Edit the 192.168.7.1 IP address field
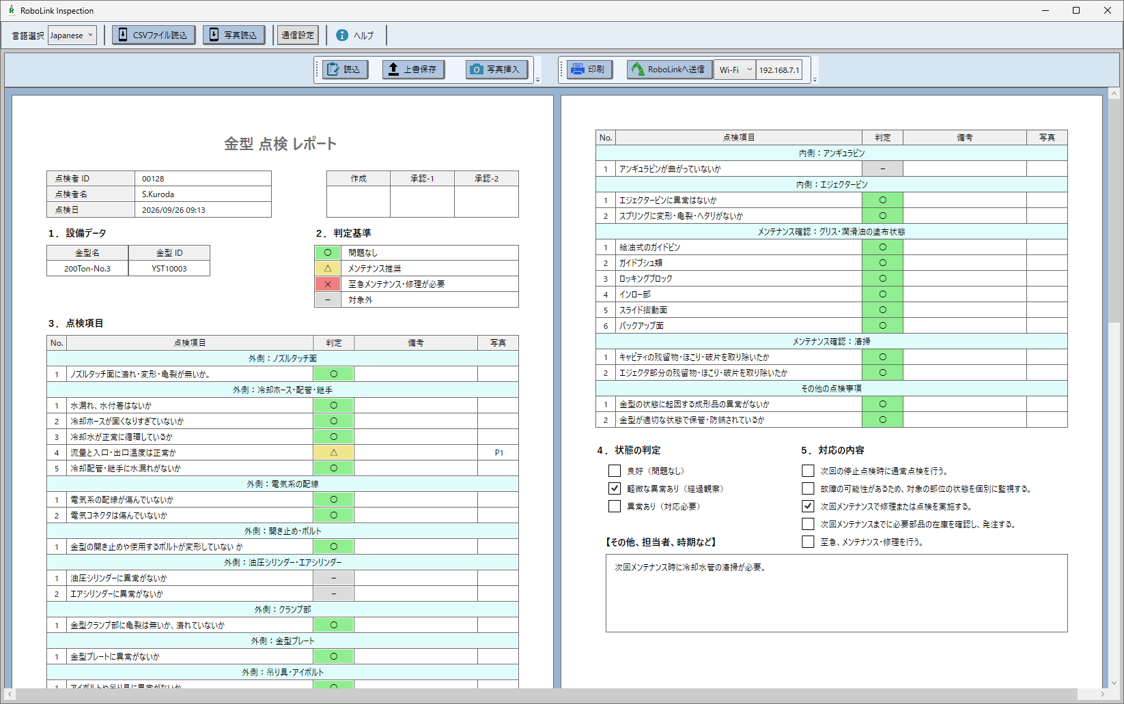The height and width of the screenshot is (704, 1124). [779, 70]
